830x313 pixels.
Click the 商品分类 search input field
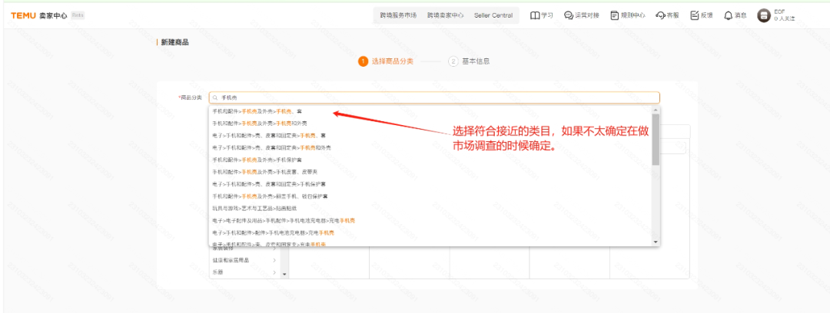[x=434, y=98]
